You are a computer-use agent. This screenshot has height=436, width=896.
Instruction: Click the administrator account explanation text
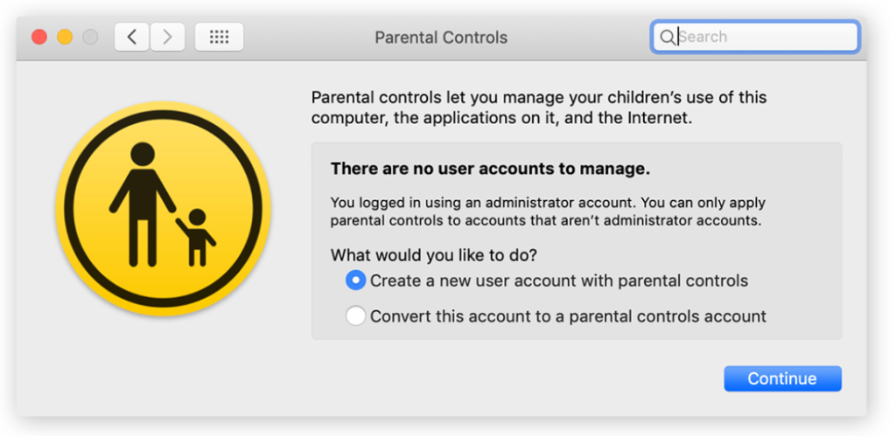point(545,211)
